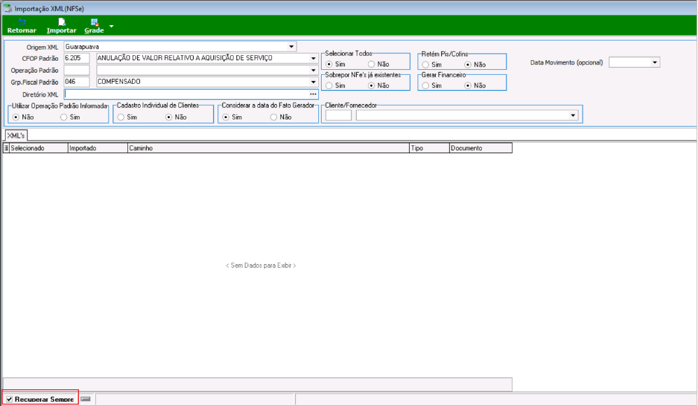Toggle the Recuperar Sempre checkbox
698x406 pixels.
9,399
